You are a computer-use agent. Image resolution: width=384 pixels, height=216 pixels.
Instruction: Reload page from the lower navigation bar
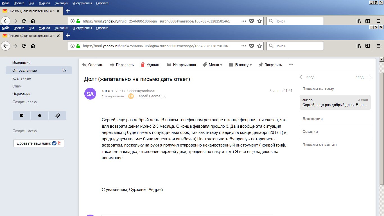(x=24, y=46)
